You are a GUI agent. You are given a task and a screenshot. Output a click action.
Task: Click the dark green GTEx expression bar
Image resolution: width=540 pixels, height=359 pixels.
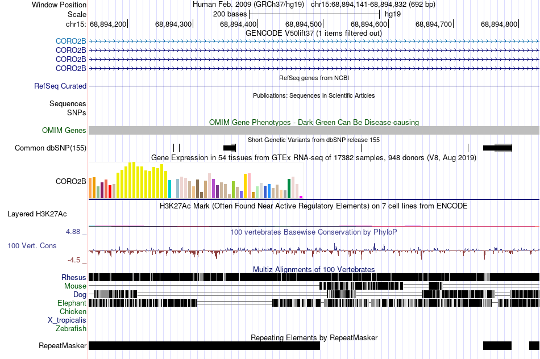point(289,189)
